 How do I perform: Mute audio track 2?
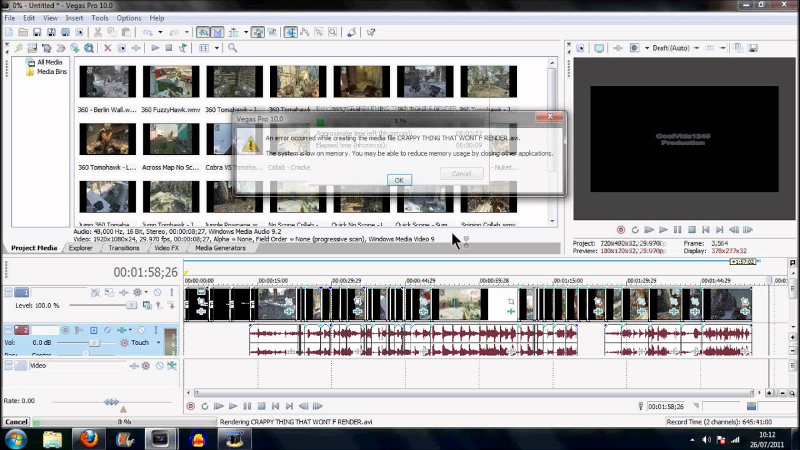(x=141, y=330)
